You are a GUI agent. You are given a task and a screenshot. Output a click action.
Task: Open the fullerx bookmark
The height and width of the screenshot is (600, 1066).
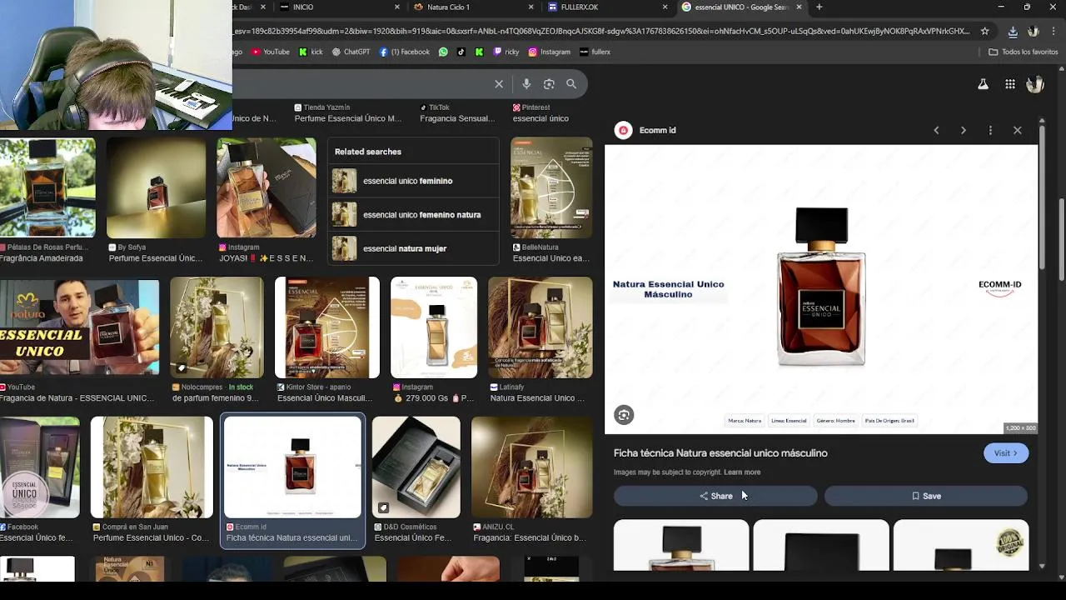coord(595,52)
